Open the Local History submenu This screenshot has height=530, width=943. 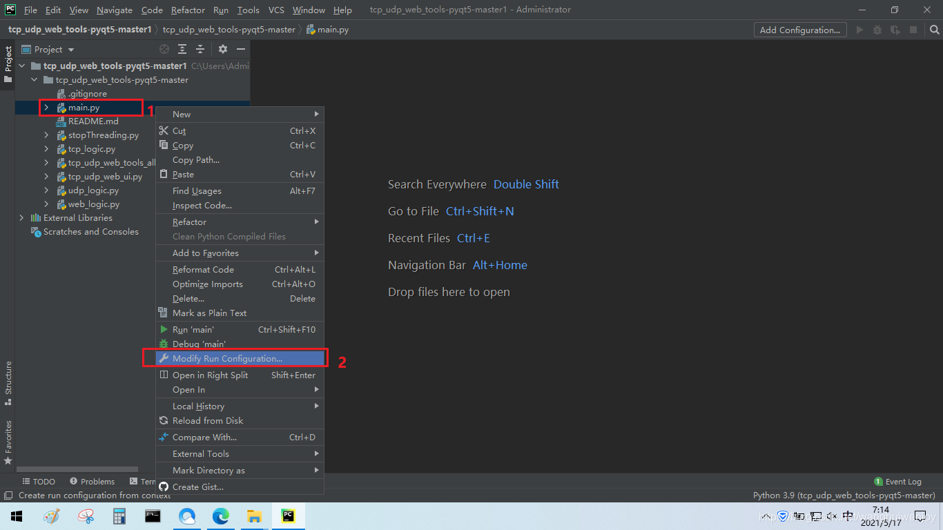point(240,406)
